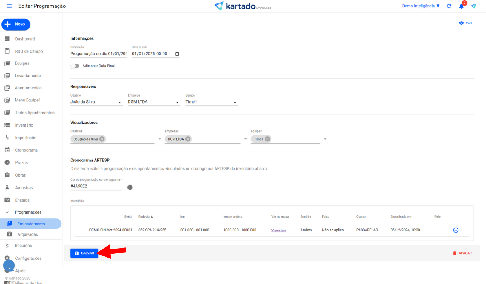Click the SALVAR button
486x284 pixels.
84,253
